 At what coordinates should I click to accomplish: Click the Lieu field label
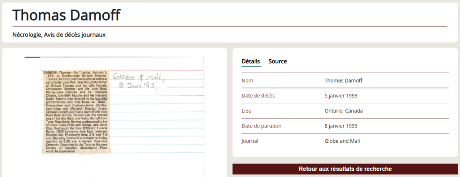tap(247, 111)
